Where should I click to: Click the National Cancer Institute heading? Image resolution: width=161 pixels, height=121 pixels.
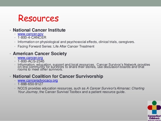(x=39, y=30)
